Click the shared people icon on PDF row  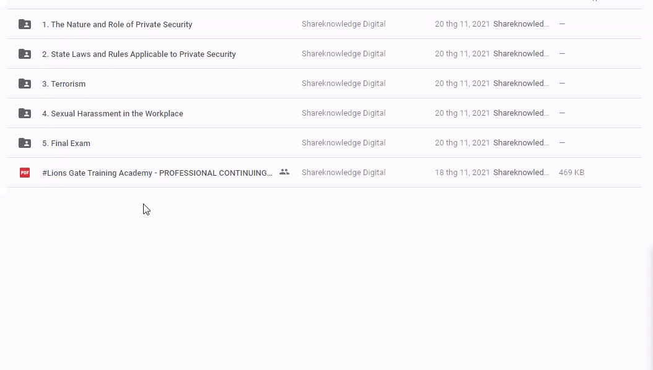[284, 172]
